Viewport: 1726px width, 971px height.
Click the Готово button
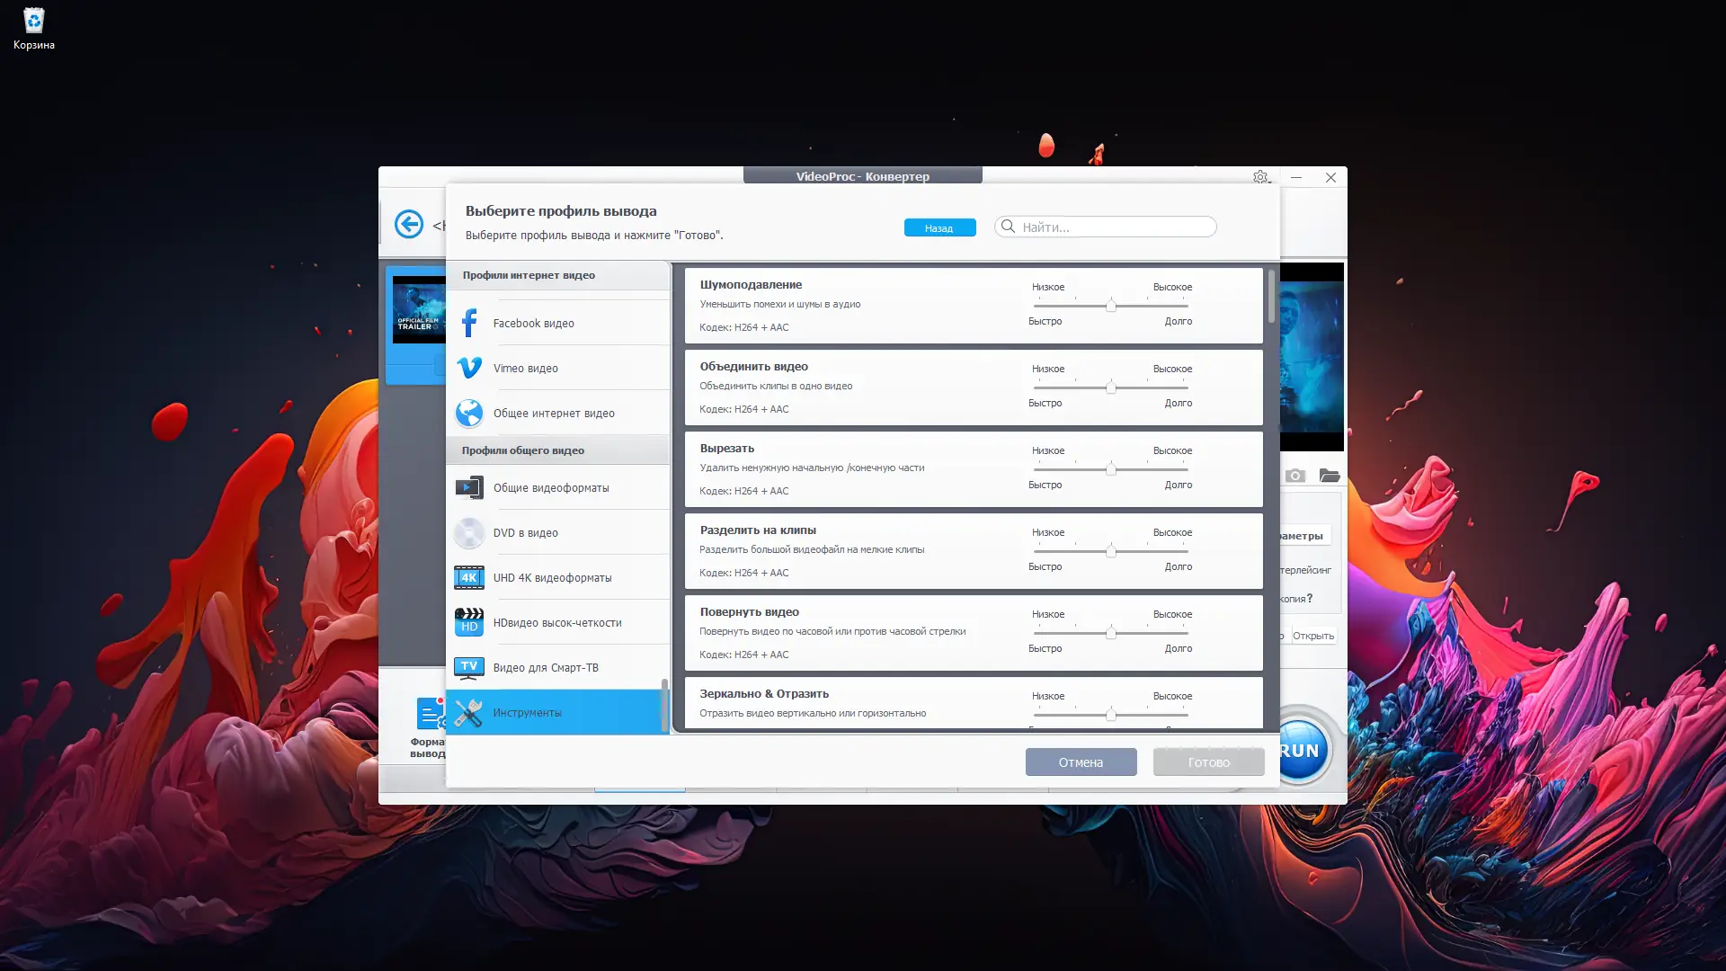(x=1208, y=762)
